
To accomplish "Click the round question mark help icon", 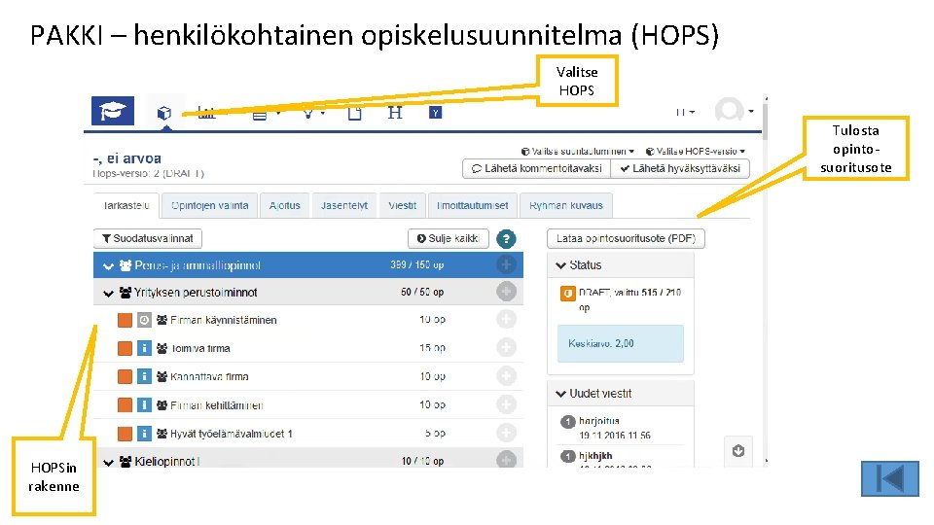I will pos(506,239).
